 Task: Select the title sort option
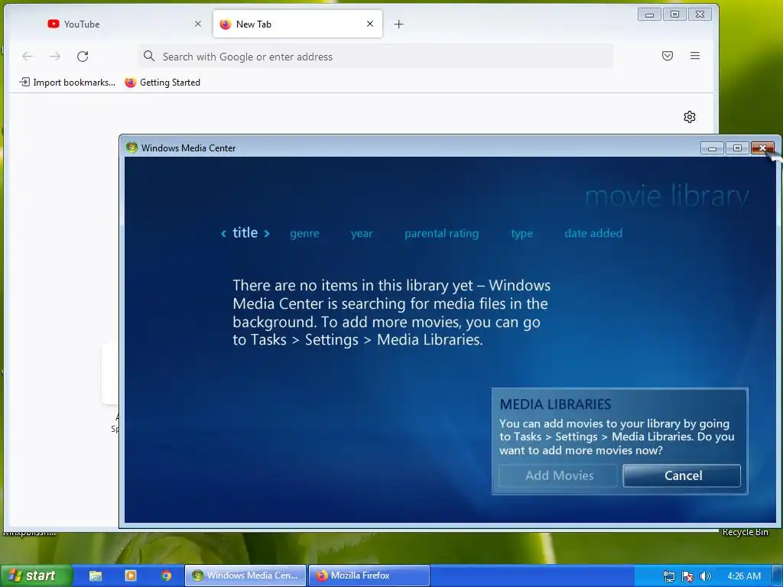(x=245, y=232)
